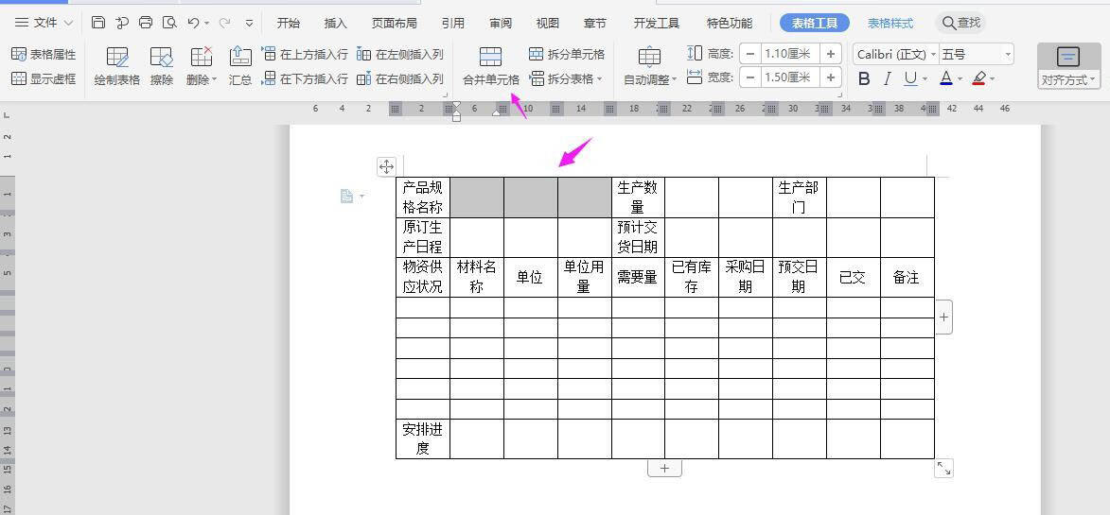Toggle Underline formatting
This screenshot has width=1110, height=515.
910,78
